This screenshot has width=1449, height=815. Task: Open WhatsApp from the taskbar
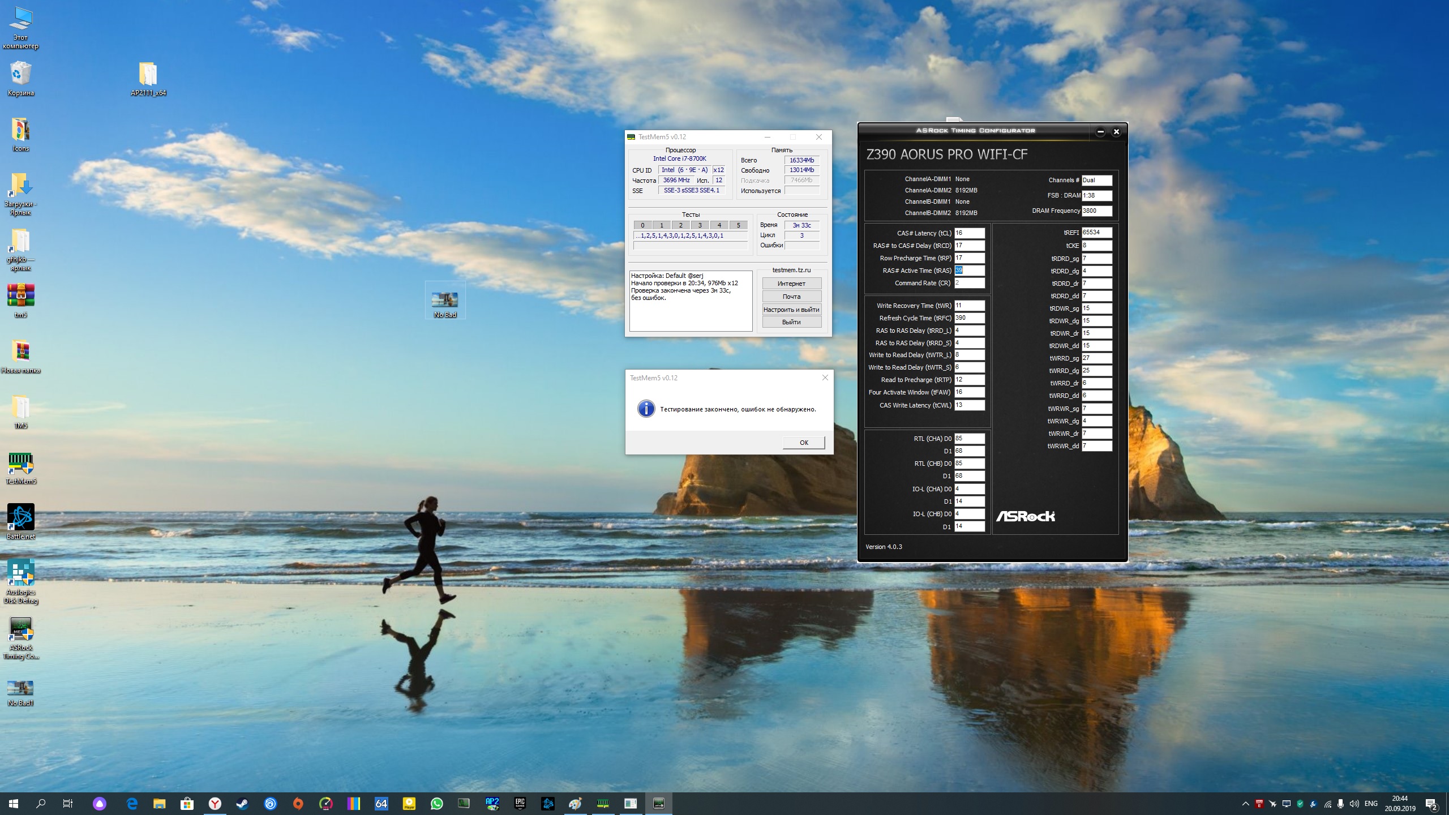(x=437, y=804)
